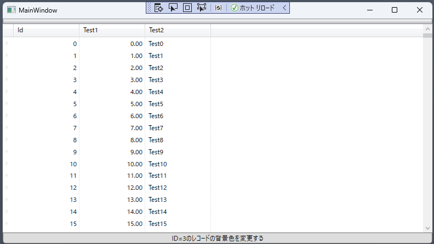
Task: Click the ID=3 background color change button
Action: click(x=218, y=238)
